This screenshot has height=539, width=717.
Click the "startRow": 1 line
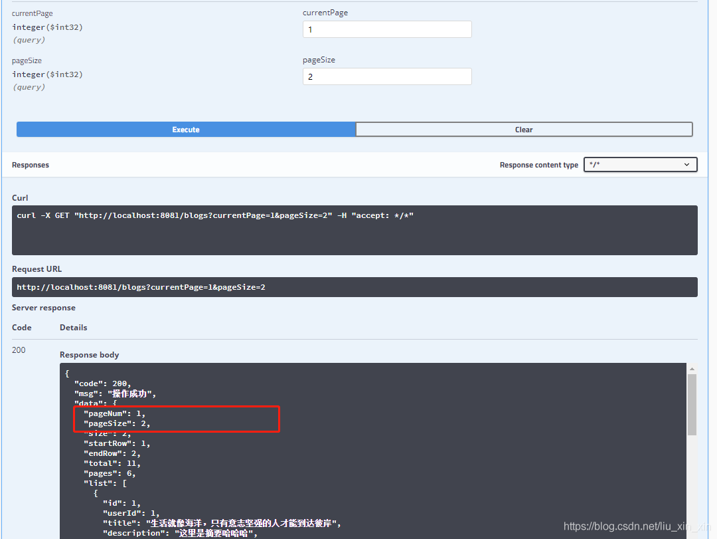(x=117, y=443)
